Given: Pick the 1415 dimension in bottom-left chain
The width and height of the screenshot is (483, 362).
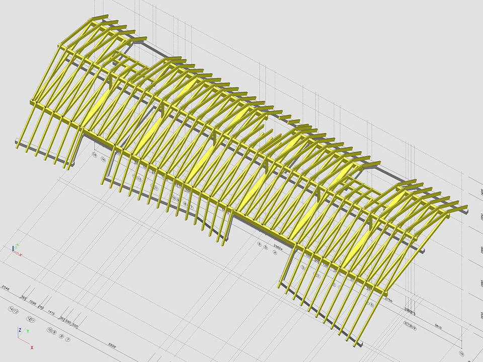Looking at the screenshot, I should point(51,312).
